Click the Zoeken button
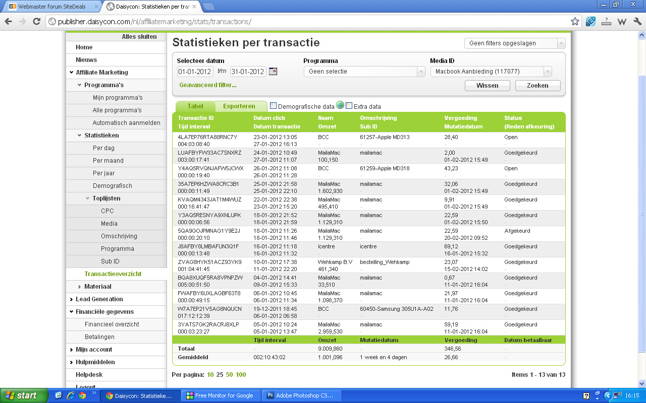Viewport: 646px width, 403px height. pos(537,86)
